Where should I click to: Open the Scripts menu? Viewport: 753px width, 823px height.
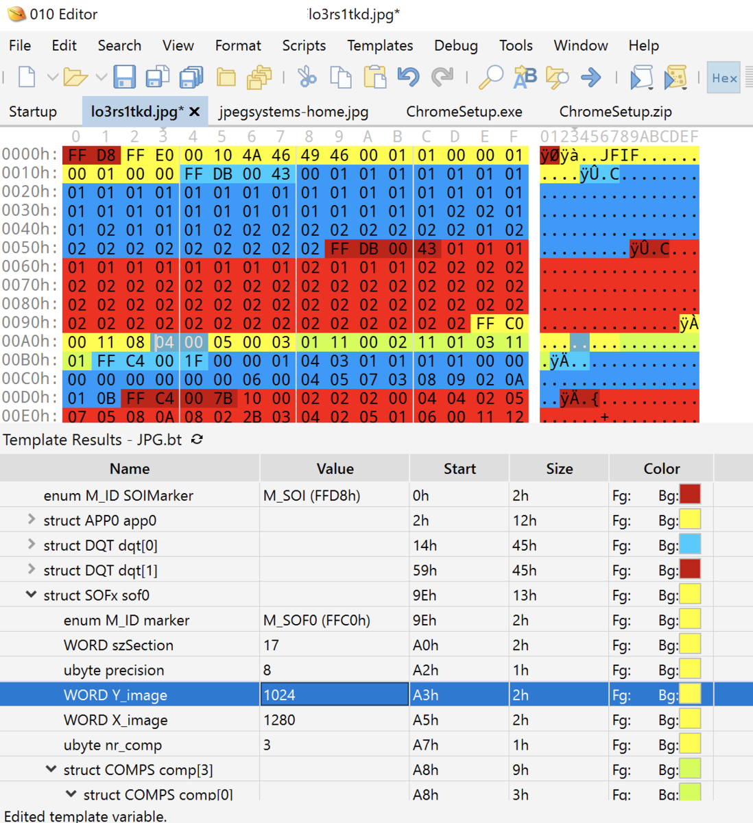pyautogui.click(x=304, y=45)
